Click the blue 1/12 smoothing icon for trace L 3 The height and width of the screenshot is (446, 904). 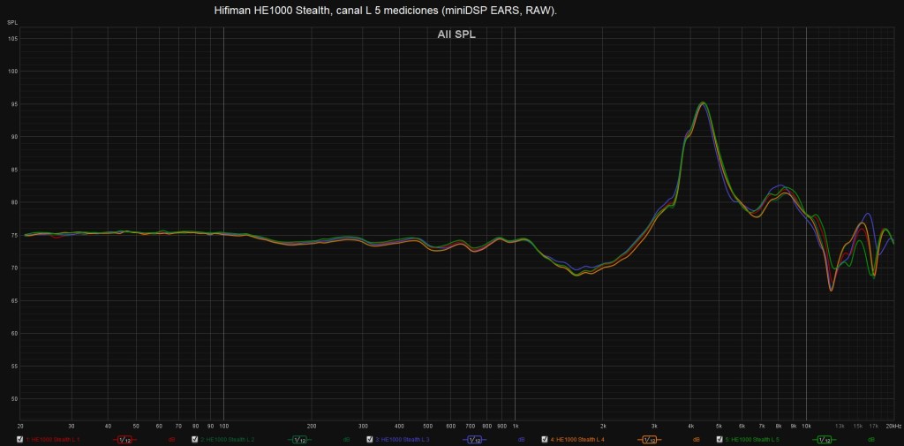click(x=474, y=439)
